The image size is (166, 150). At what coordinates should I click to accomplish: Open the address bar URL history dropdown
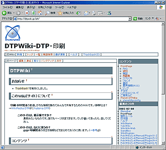coord(130,19)
